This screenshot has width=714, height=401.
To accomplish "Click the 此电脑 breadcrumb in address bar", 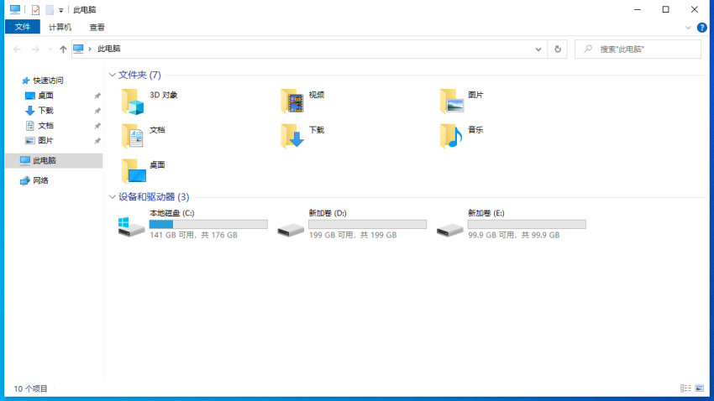I will tap(109, 49).
